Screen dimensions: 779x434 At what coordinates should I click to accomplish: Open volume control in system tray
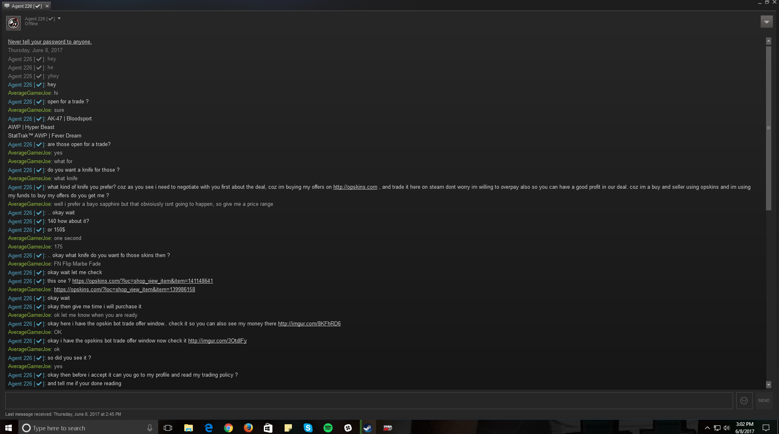pos(727,428)
